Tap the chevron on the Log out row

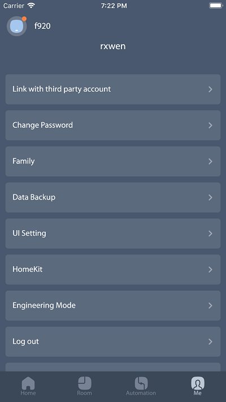click(210, 342)
